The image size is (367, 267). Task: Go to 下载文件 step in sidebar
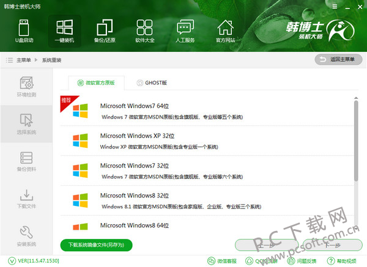[x=26, y=199]
